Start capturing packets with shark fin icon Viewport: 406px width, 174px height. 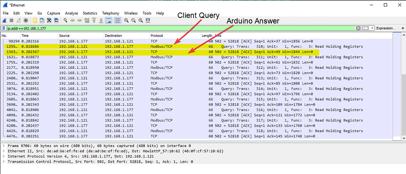click(x=4, y=20)
